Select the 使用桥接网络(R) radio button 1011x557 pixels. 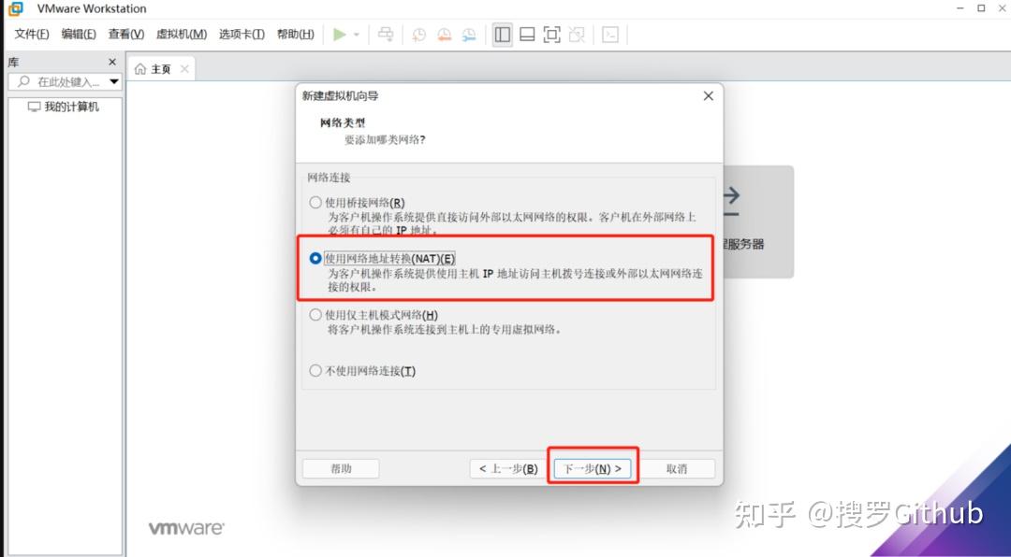tap(315, 203)
